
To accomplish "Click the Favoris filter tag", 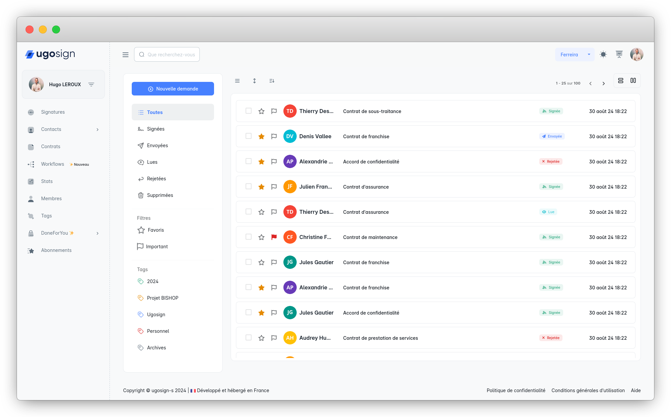I will 155,230.
